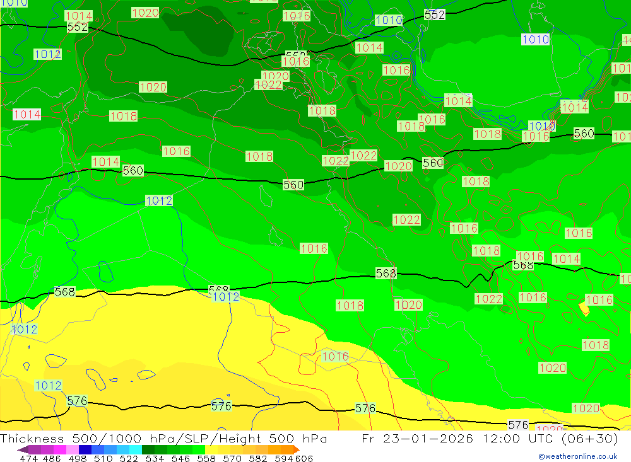Click the date 'Fr 23-01-2026'
631x462 pixels.
[x=418, y=438]
